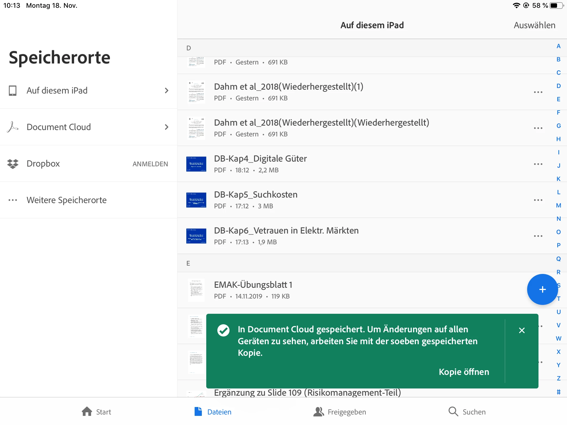This screenshot has height=425, width=567.
Task: Switch to the Start tab
Action: coord(97,412)
